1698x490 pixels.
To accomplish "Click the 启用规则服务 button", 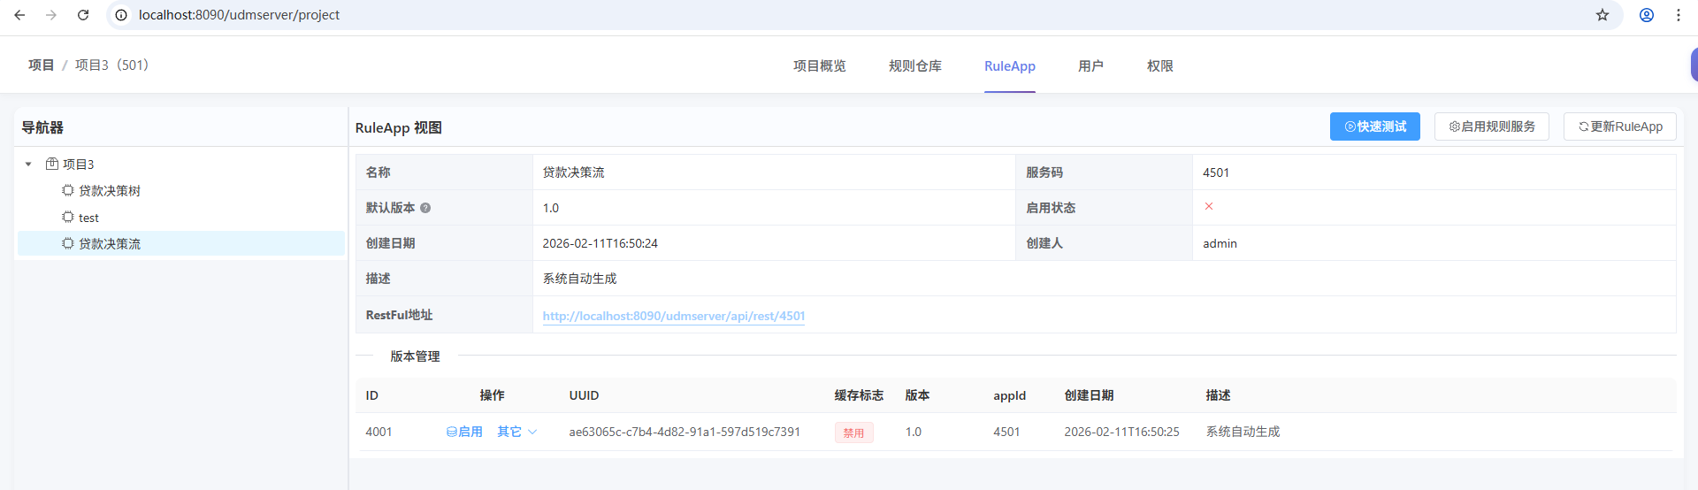I will click(x=1491, y=126).
